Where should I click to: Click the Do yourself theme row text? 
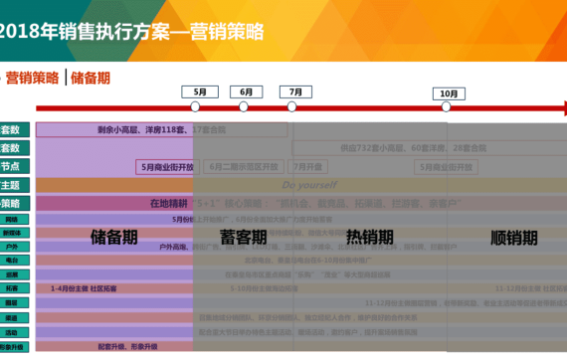309,185
